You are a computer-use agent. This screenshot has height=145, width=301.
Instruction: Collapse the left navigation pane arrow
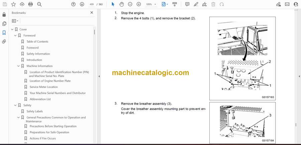(99, 76)
